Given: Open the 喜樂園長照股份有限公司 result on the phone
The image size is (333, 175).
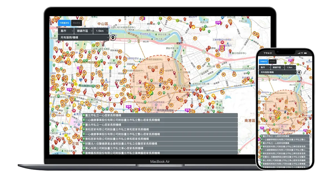Looking at the screenshot, I should (285, 164).
